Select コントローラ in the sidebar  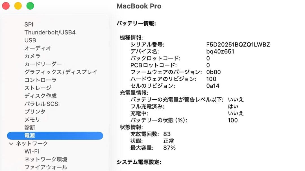(40, 80)
